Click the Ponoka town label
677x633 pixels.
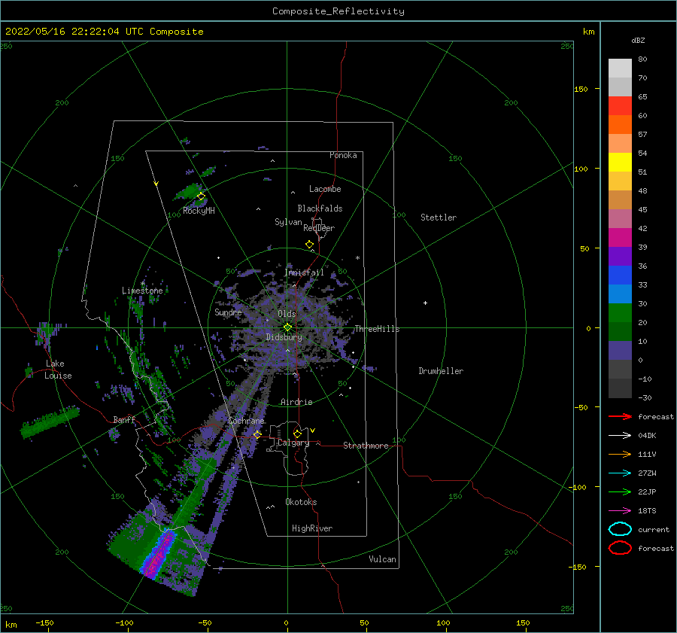[343, 155]
